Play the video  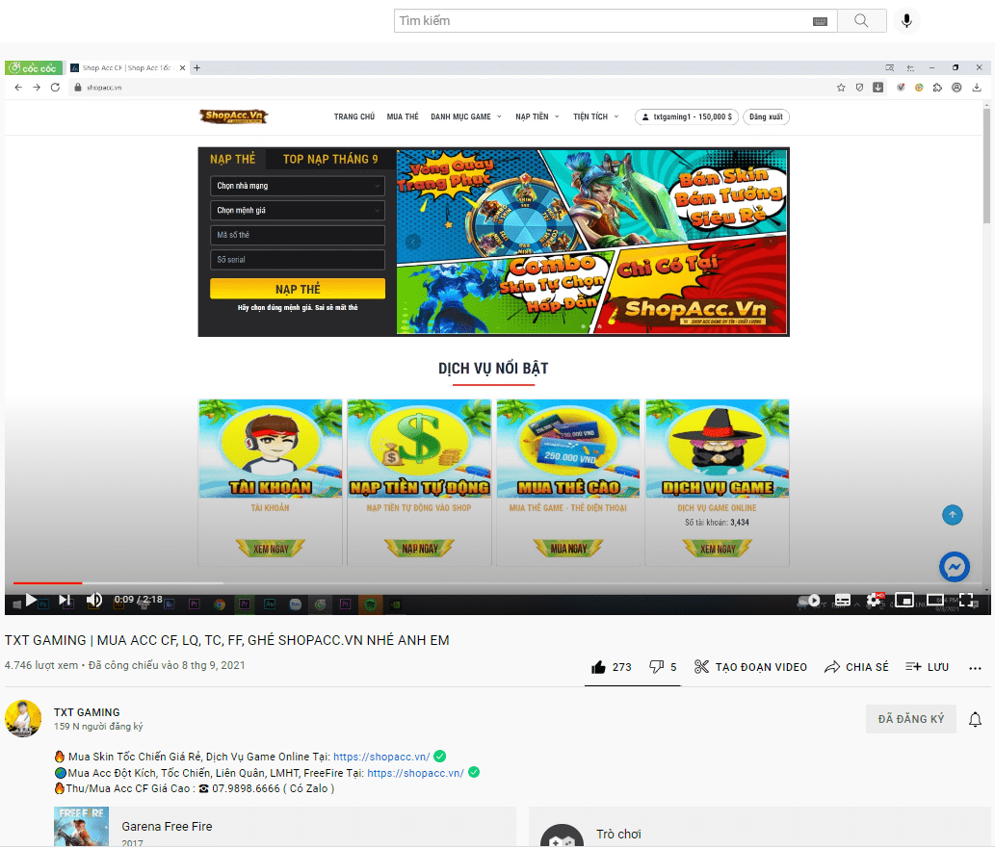click(x=31, y=600)
